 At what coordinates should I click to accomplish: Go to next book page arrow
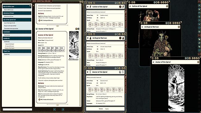[x=63, y=109]
